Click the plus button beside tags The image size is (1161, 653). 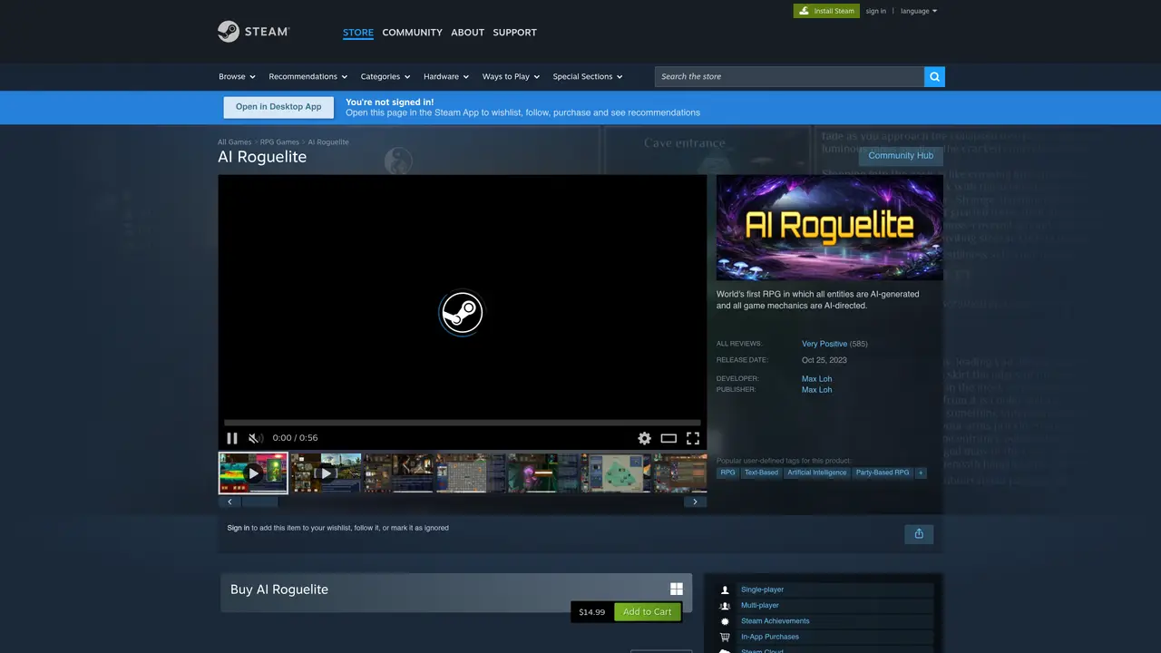[921, 473]
